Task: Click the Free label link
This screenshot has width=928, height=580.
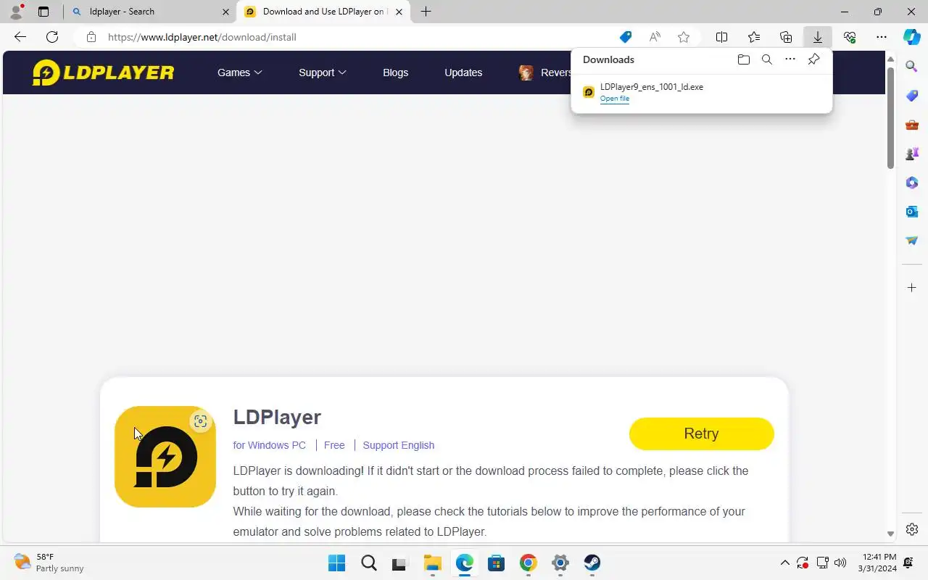Action: [x=334, y=445]
